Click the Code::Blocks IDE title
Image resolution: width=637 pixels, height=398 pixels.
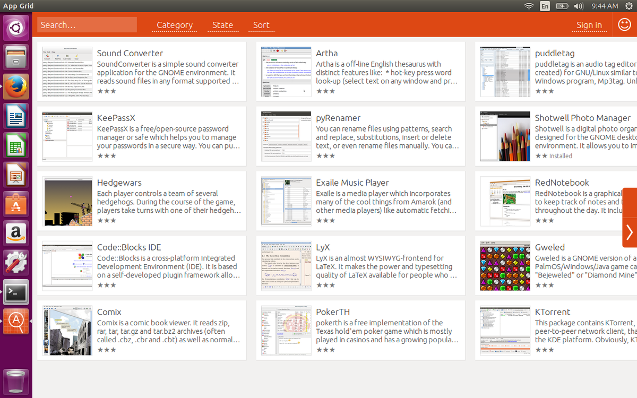(129, 247)
